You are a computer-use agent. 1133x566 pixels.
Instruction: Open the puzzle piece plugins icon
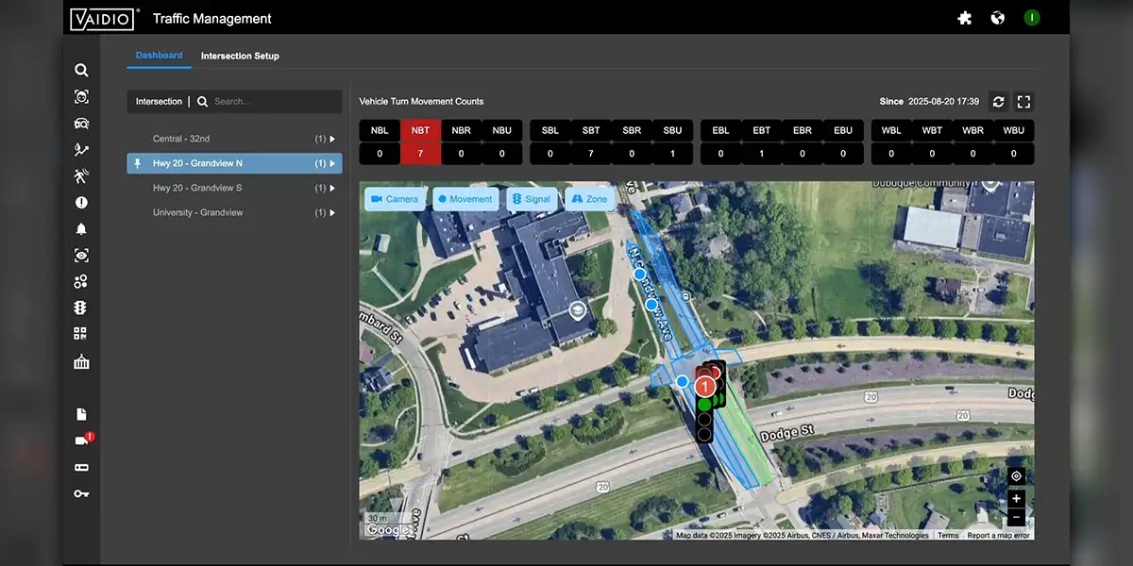[x=964, y=18]
